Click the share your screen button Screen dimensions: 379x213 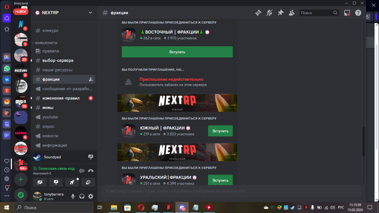click(56, 182)
